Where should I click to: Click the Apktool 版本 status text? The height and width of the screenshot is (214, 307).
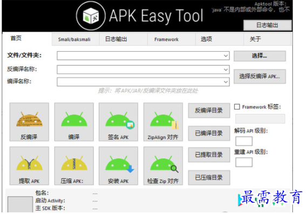271,4
